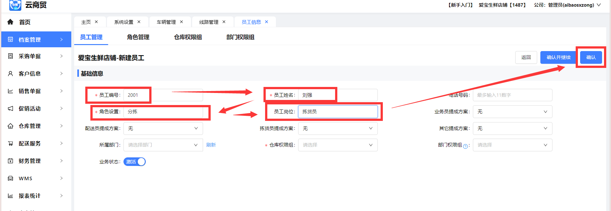Screen dimensions: 611x211
Task: Click the 部门权限组 help question icon
Action: 465,146
